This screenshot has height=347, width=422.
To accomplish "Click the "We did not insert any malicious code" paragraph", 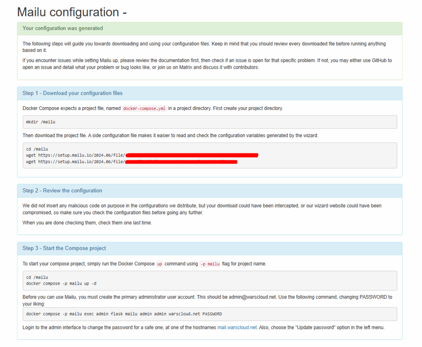I will tap(202, 209).
